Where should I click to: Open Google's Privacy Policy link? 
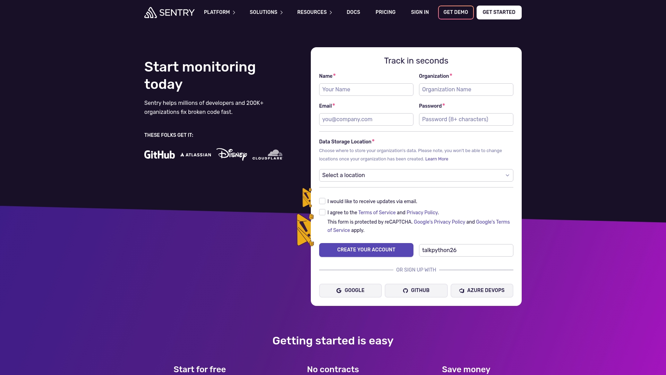pos(439,222)
